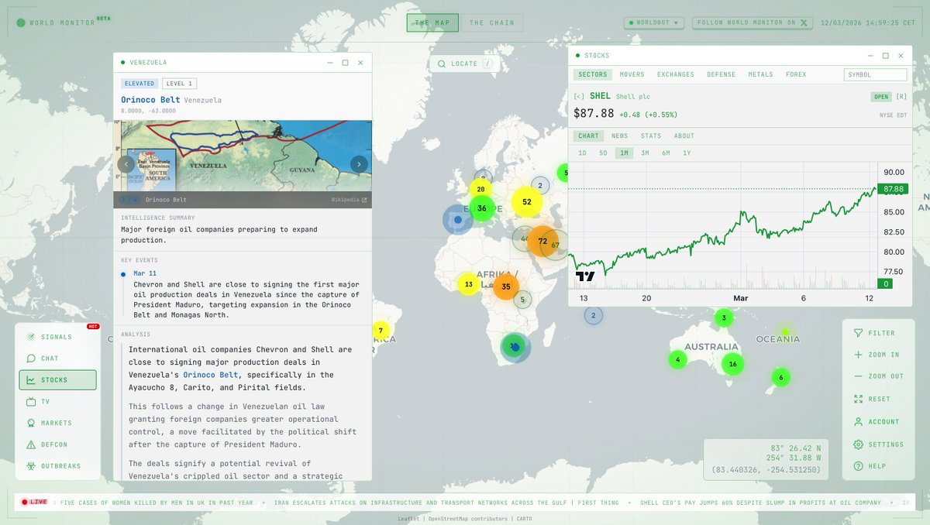Image resolution: width=930 pixels, height=525 pixels.
Task: Click the Level 1 badge
Action: click(180, 84)
